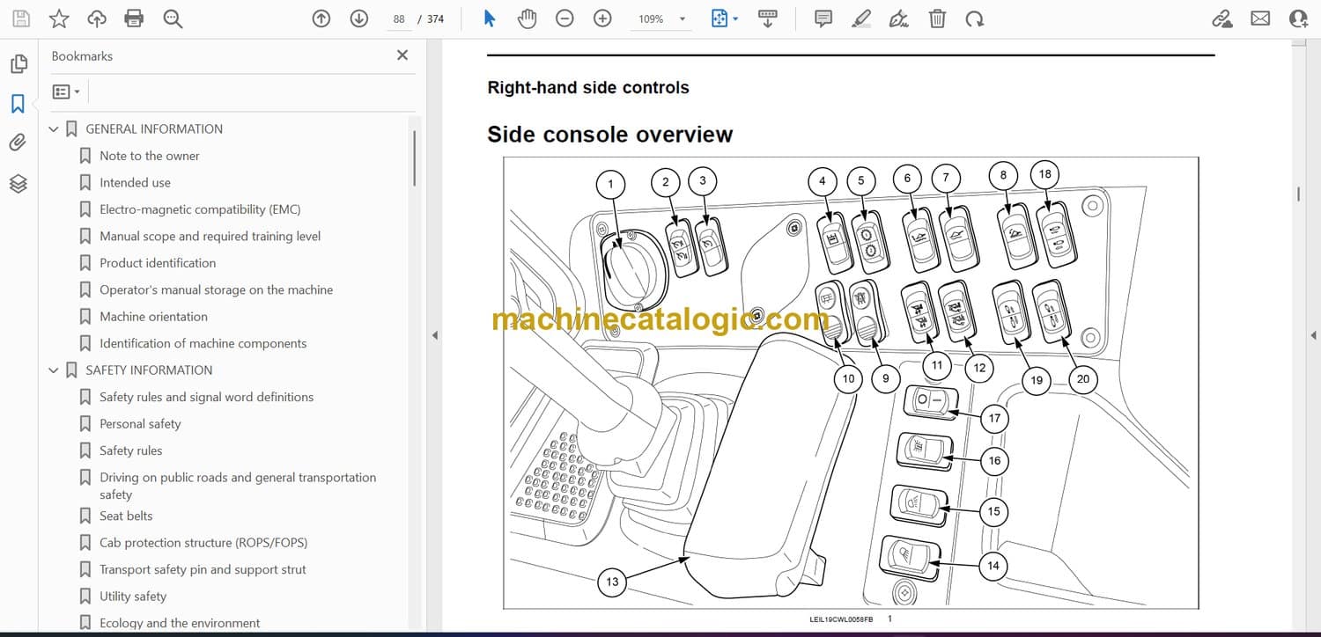Screen dimensions: 1321x637
Task: Collapse the GENERAL INFORMATION bookmark group
Action: [54, 129]
